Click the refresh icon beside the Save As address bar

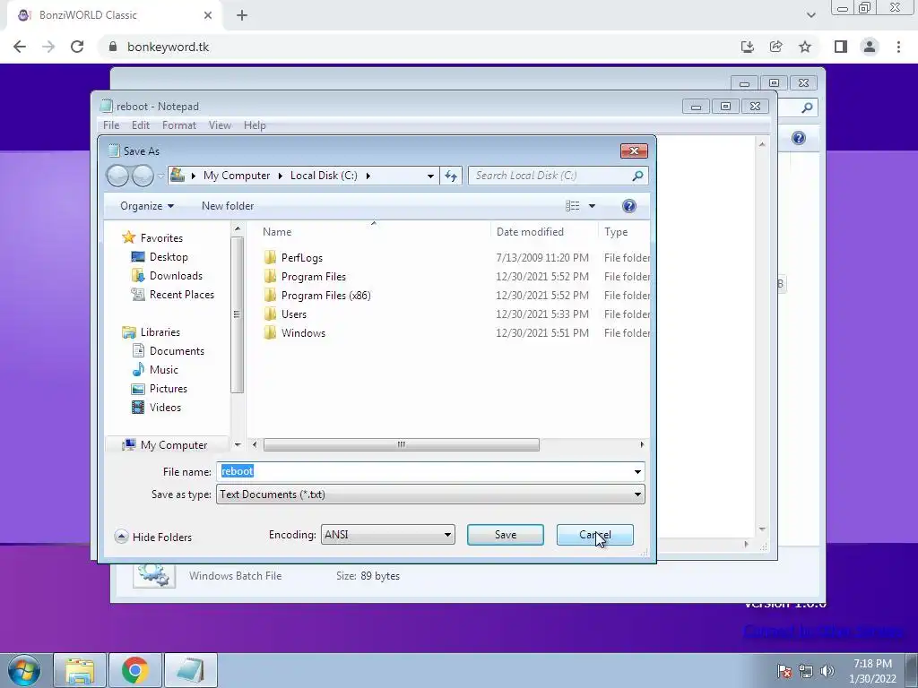(451, 176)
